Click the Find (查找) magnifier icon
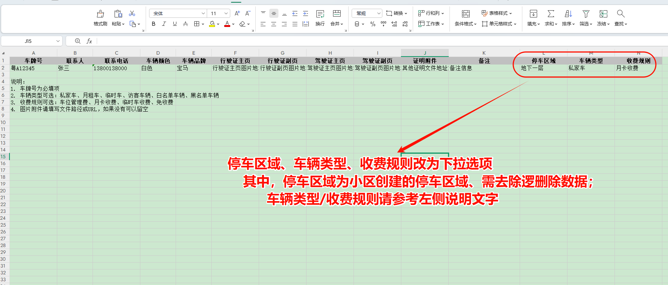Image resolution: width=668 pixels, height=285 pixels. point(621,14)
